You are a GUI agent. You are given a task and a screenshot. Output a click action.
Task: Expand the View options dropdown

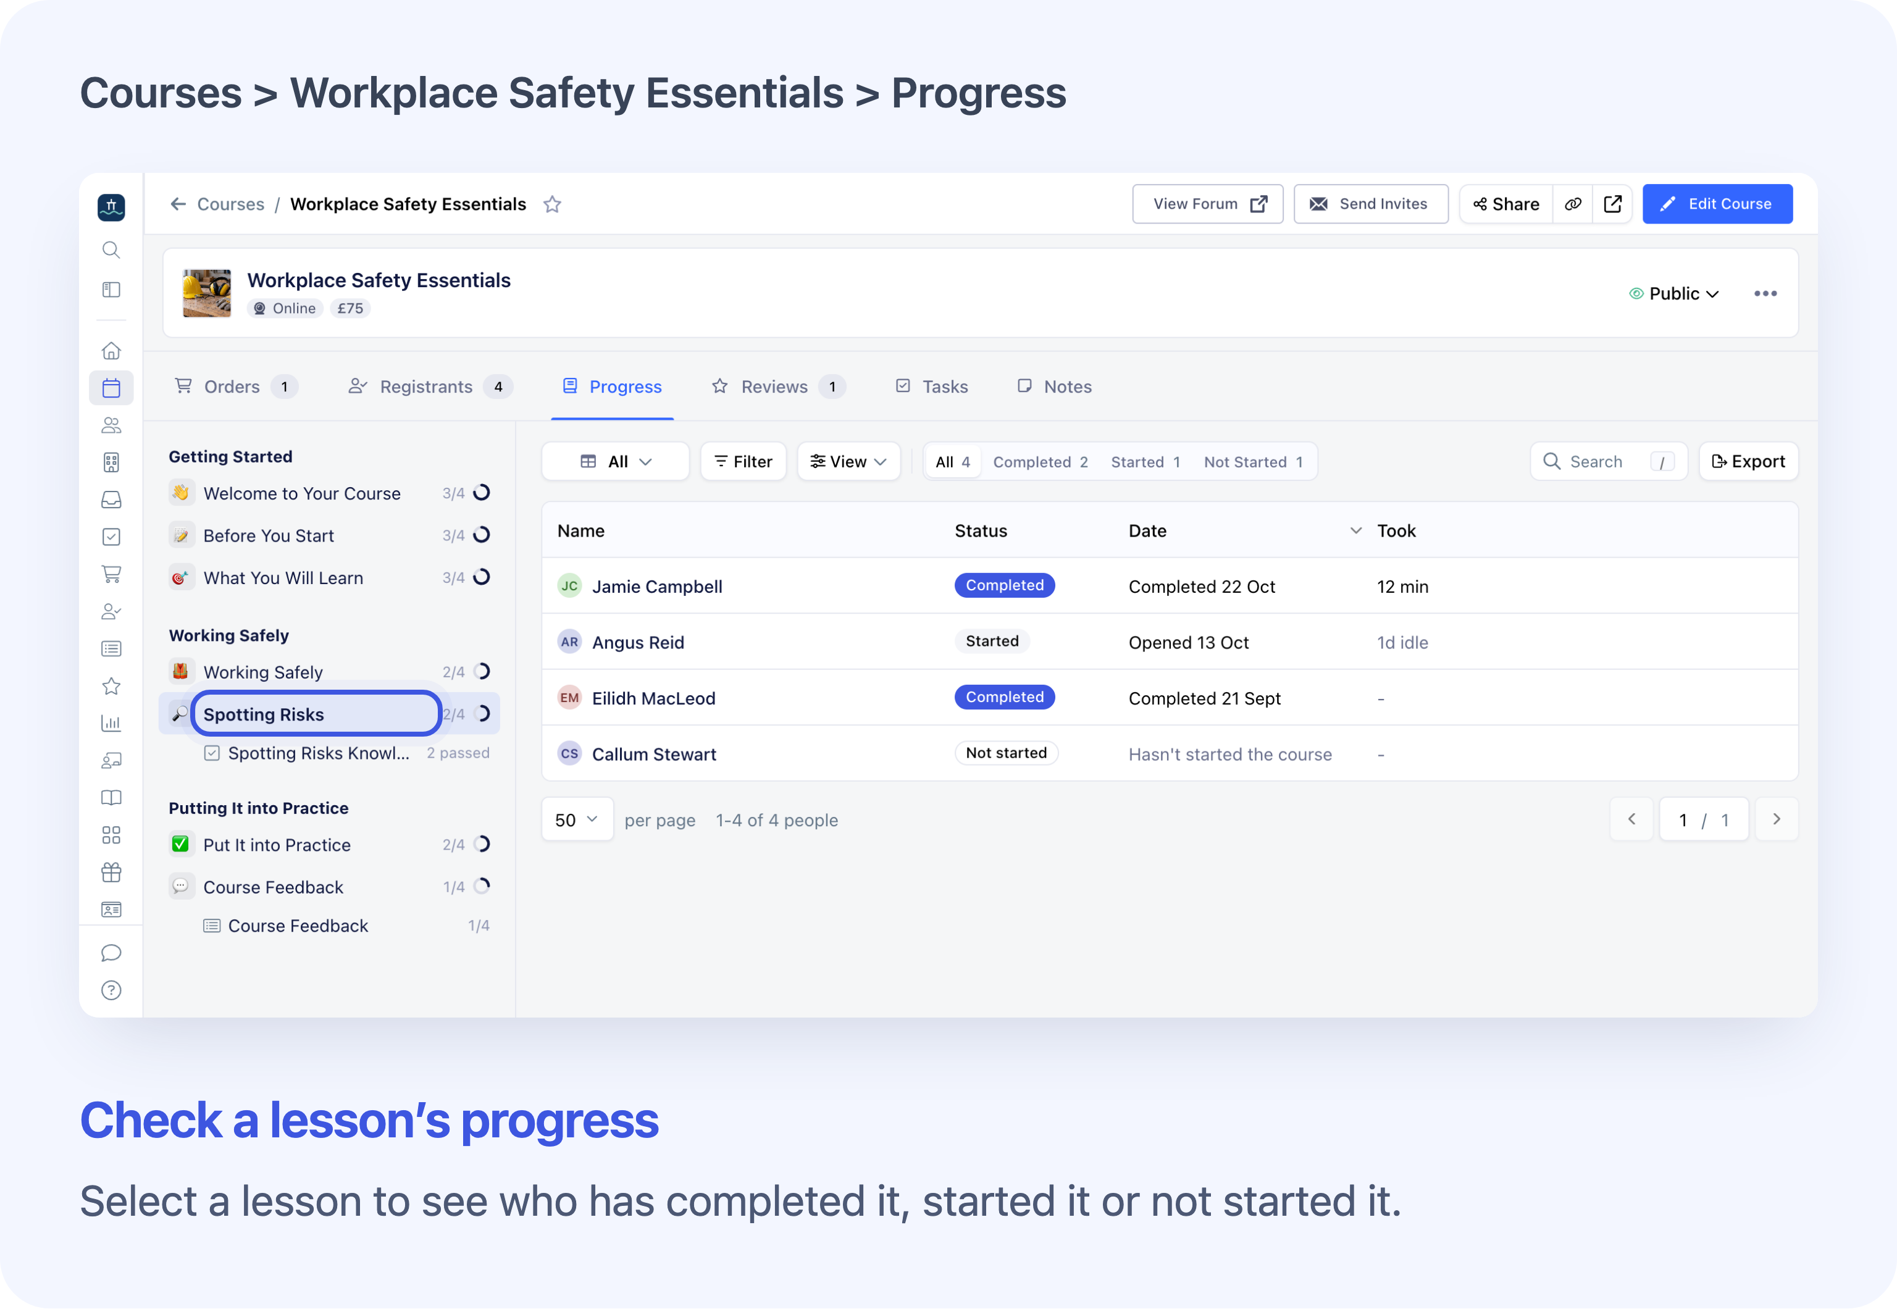(849, 462)
